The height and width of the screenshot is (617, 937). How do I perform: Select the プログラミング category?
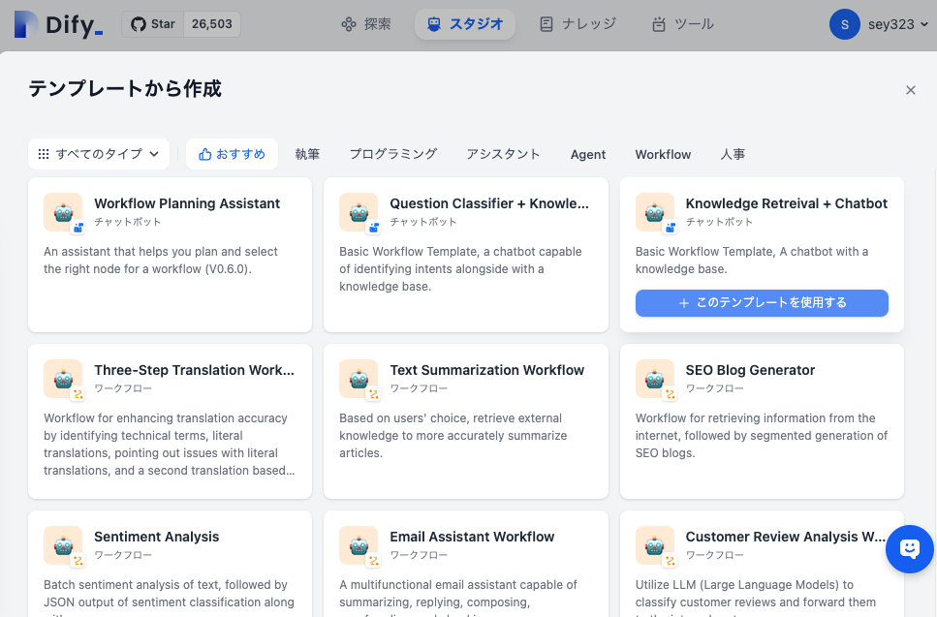pyautogui.click(x=393, y=154)
